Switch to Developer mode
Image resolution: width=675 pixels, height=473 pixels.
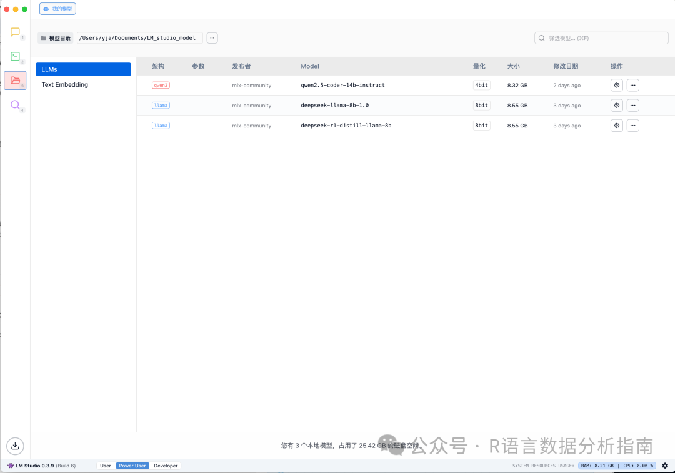[166, 466]
